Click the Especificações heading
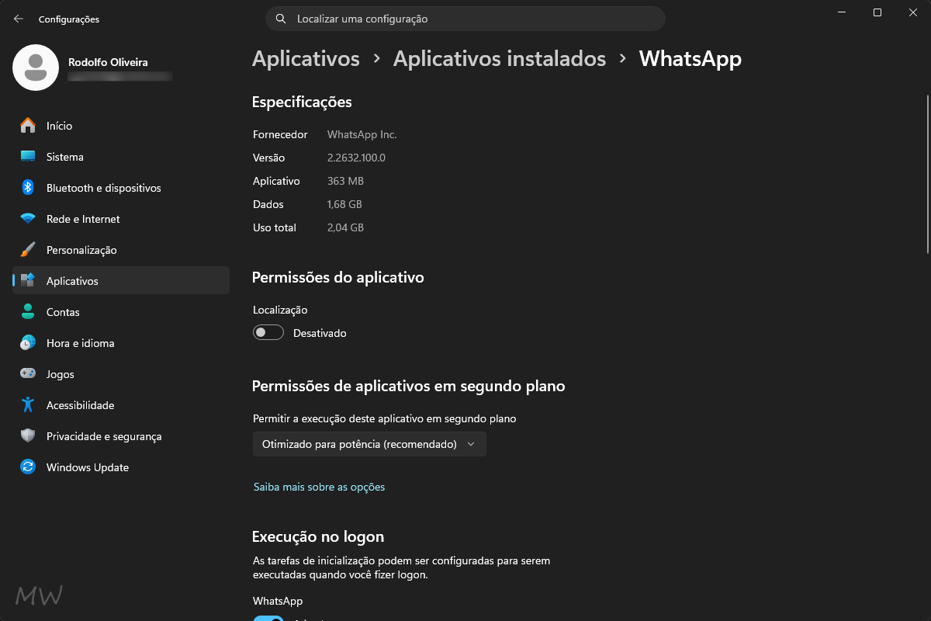 (x=302, y=102)
